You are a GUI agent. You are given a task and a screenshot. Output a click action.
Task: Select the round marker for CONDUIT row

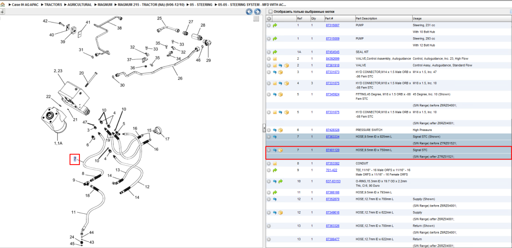pyautogui.click(x=269, y=163)
